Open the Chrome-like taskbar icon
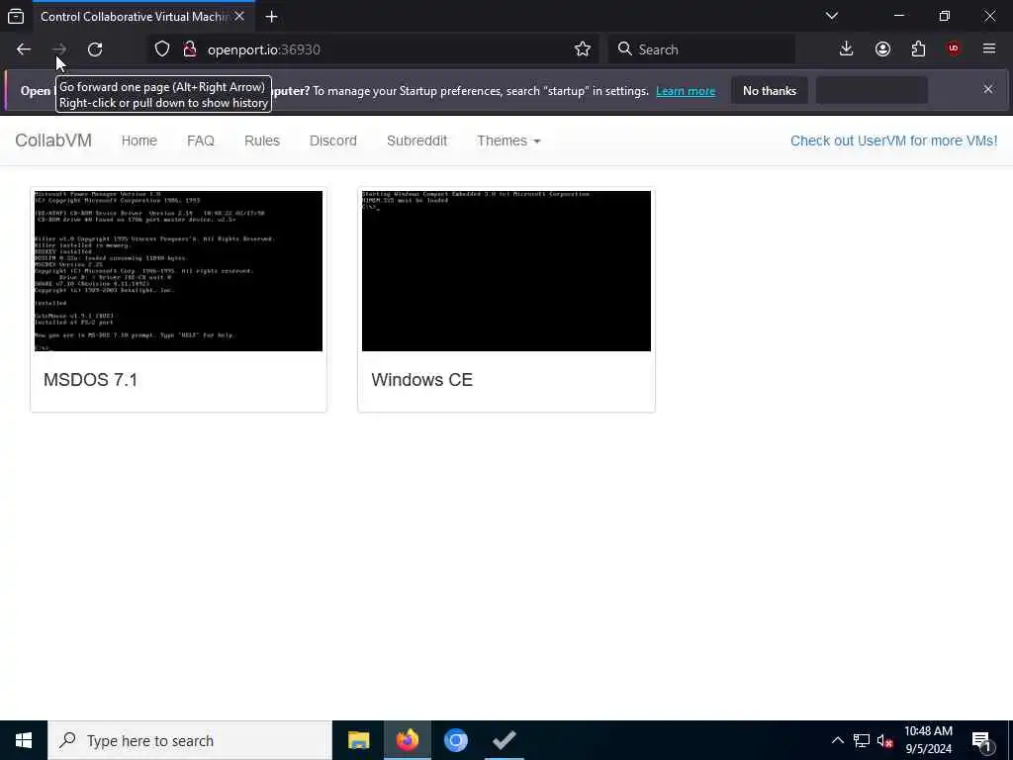This screenshot has height=760, width=1013. pyautogui.click(x=455, y=740)
